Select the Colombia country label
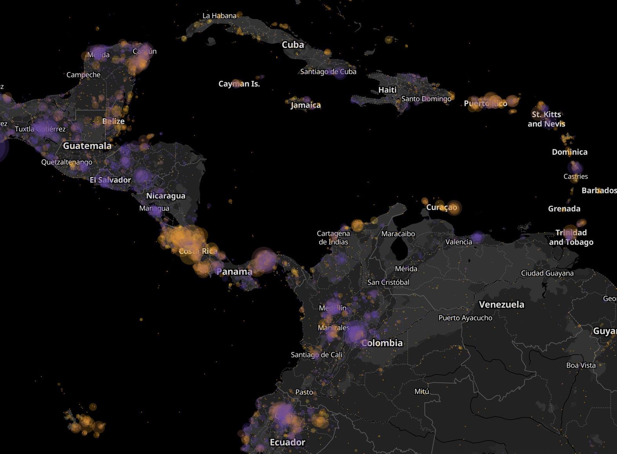This screenshot has height=454, width=617. 382,343
